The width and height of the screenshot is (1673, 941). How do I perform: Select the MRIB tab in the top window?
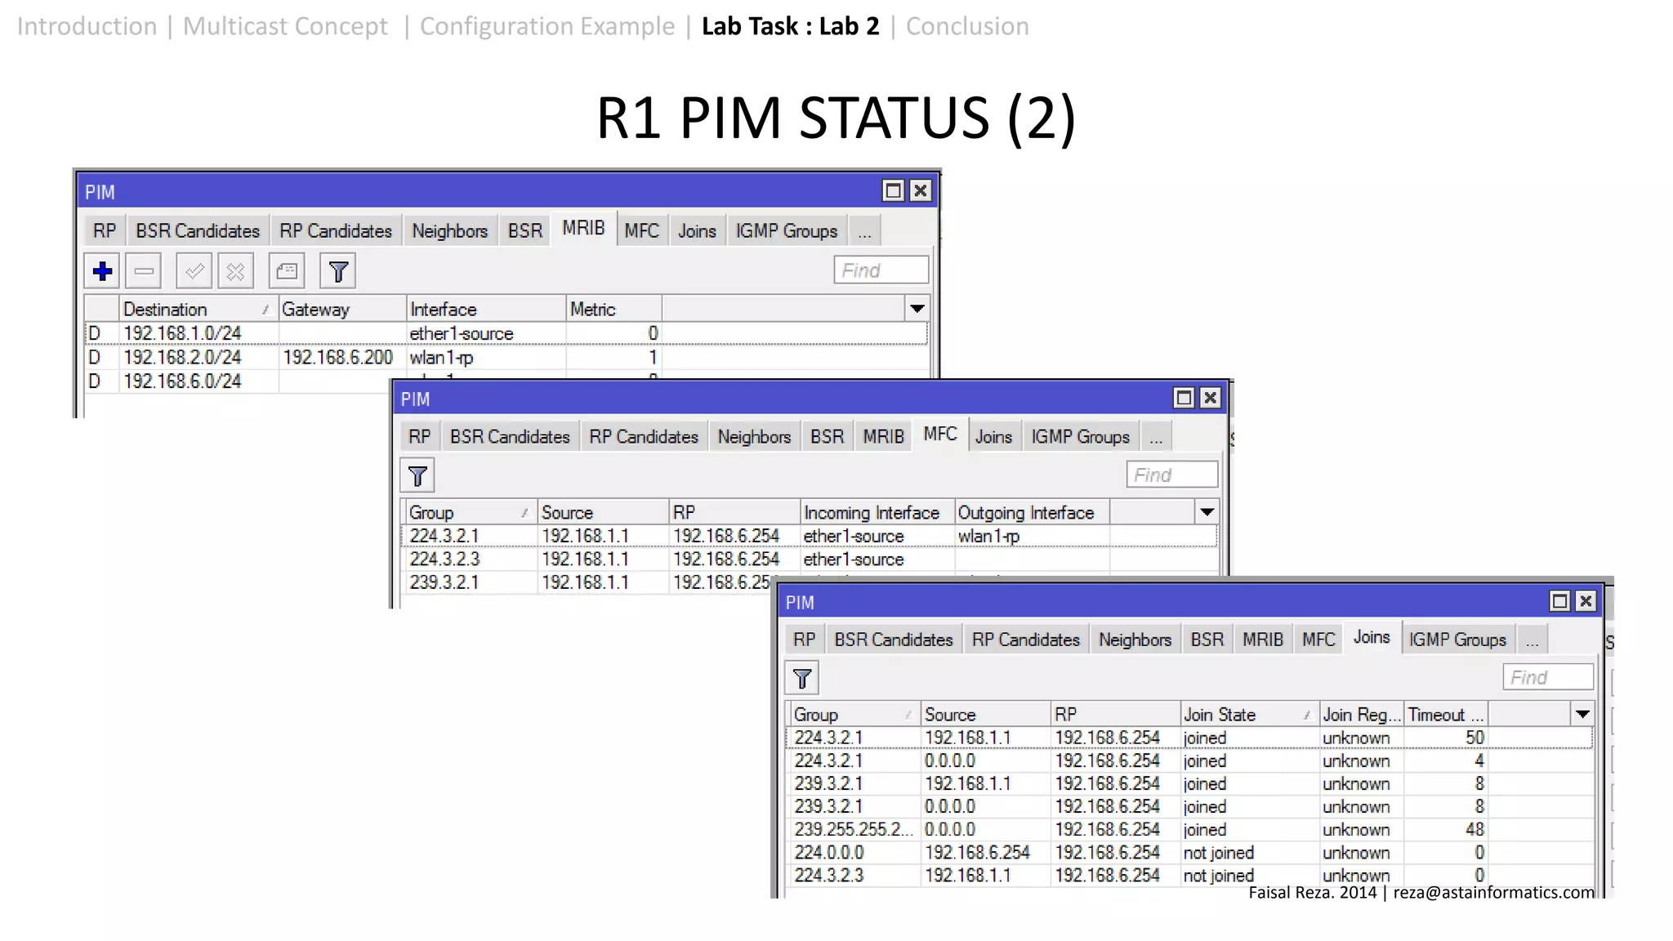pyautogui.click(x=583, y=229)
